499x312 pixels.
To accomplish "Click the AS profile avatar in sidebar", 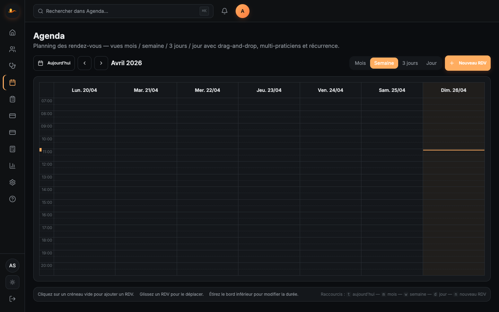I will tap(12, 266).
